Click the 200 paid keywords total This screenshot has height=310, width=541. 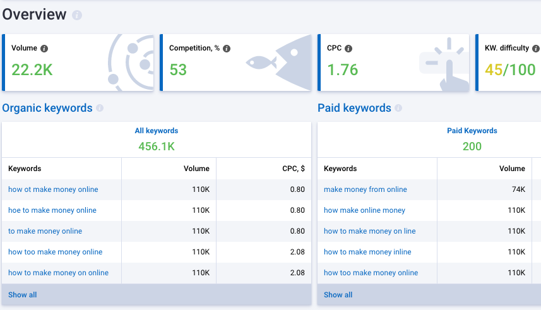point(472,146)
